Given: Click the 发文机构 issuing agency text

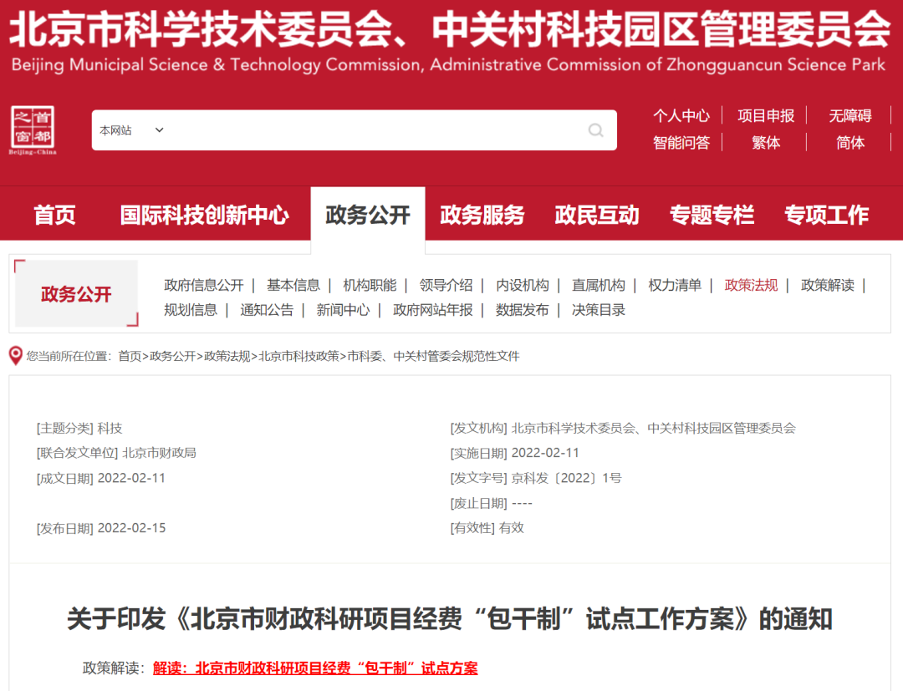Looking at the screenshot, I should pyautogui.click(x=623, y=428).
